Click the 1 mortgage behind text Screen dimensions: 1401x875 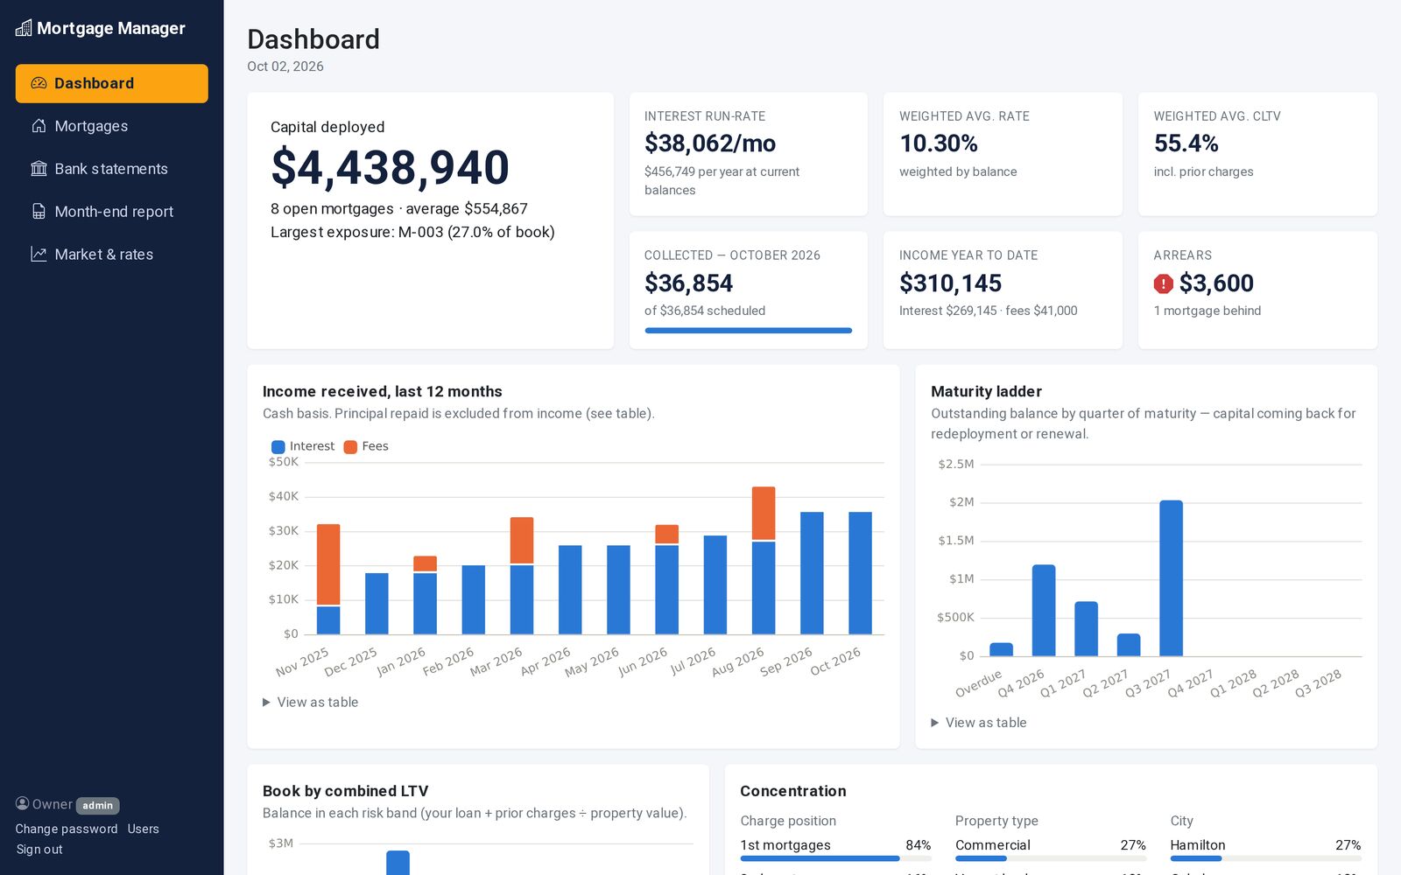tap(1207, 311)
